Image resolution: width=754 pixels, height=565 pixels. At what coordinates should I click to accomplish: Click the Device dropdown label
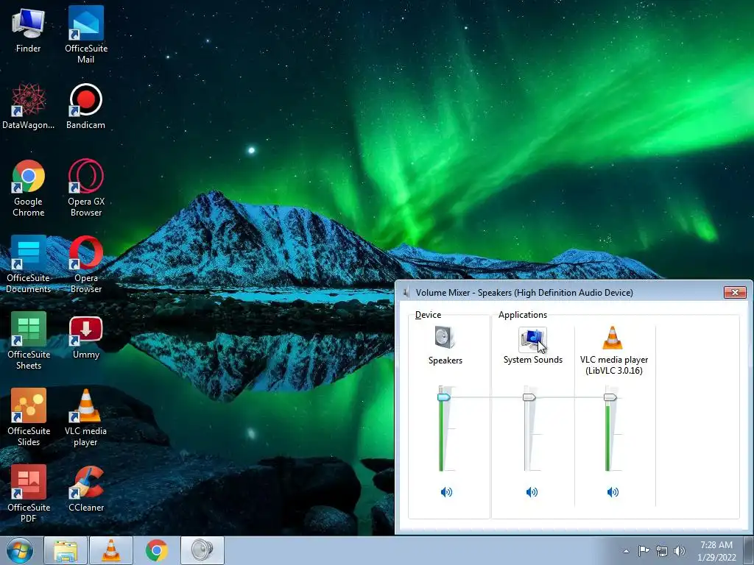[x=428, y=315]
